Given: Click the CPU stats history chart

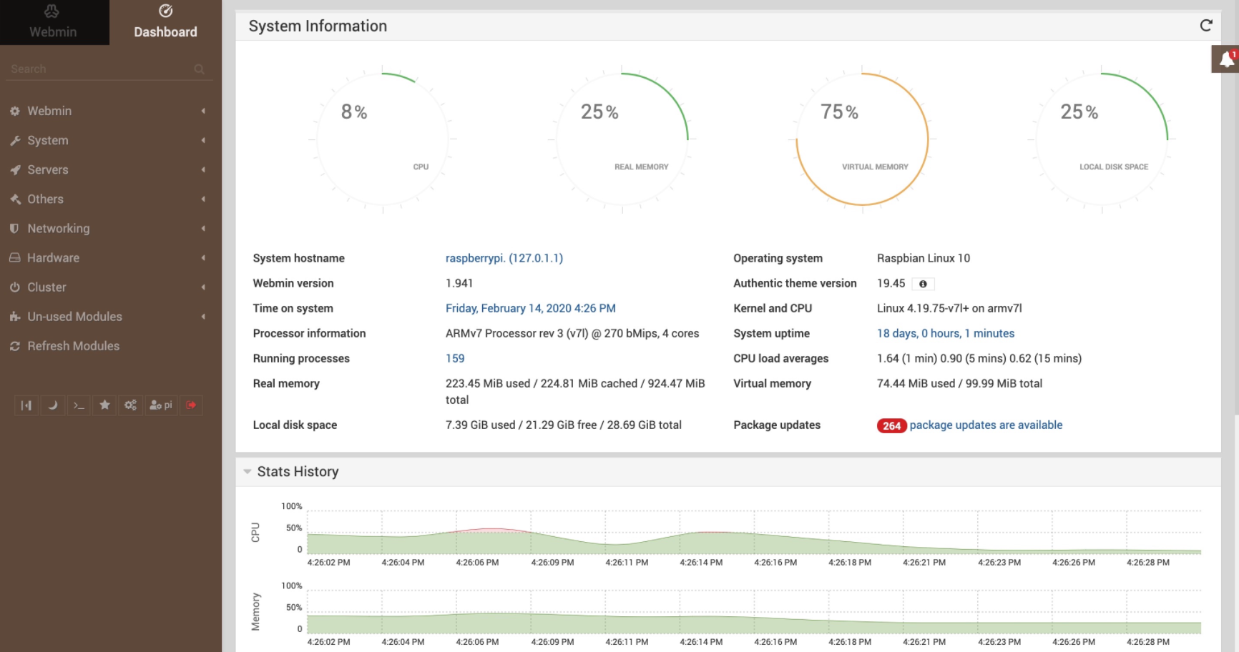Looking at the screenshot, I should pos(754,533).
